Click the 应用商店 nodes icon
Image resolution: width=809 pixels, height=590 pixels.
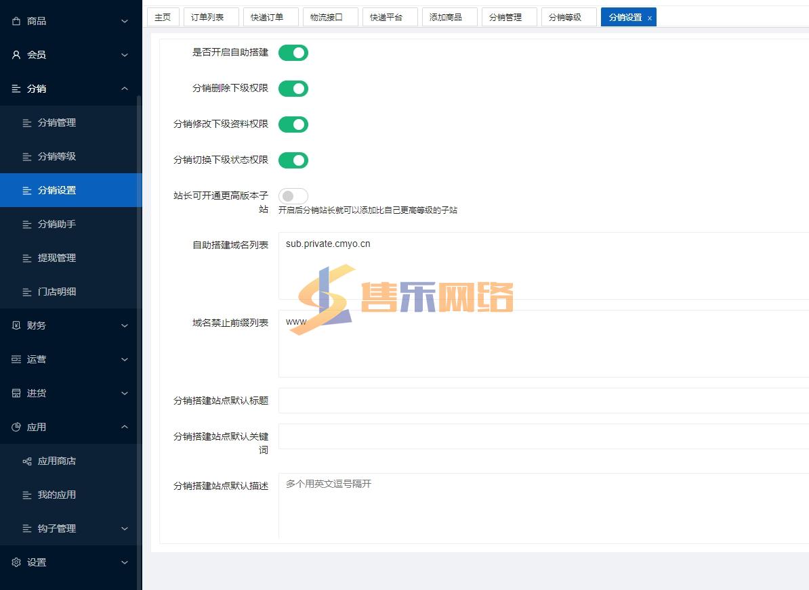27,461
